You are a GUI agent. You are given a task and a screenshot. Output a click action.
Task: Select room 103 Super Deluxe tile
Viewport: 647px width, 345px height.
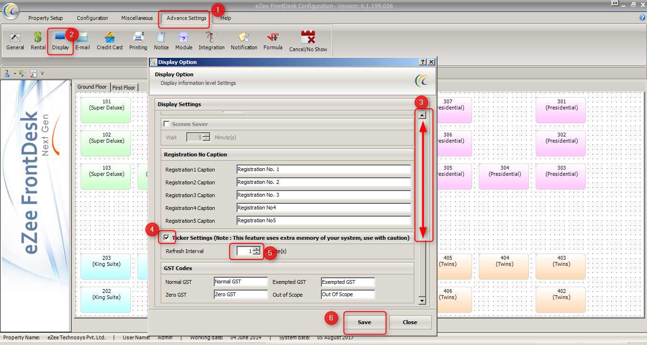pyautogui.click(x=106, y=176)
